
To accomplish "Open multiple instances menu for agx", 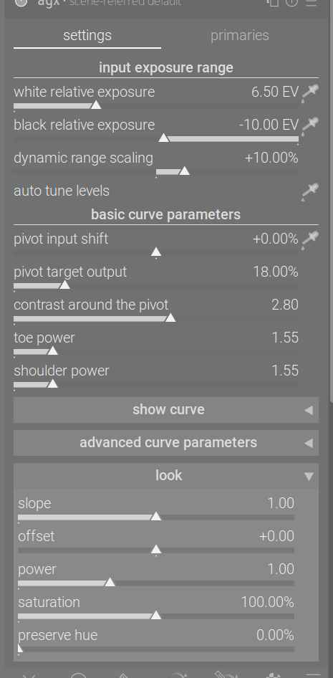I will tap(273, 3).
